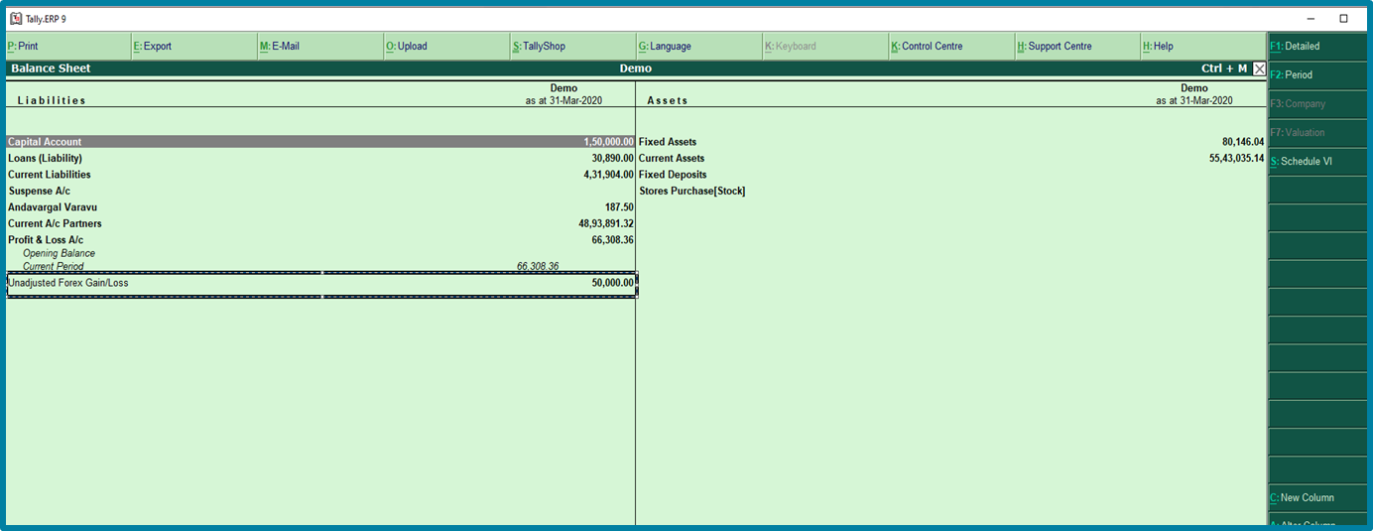Image resolution: width=1373 pixels, height=531 pixels.
Task: Select the Fixed Assets row
Action: pyautogui.click(x=951, y=142)
